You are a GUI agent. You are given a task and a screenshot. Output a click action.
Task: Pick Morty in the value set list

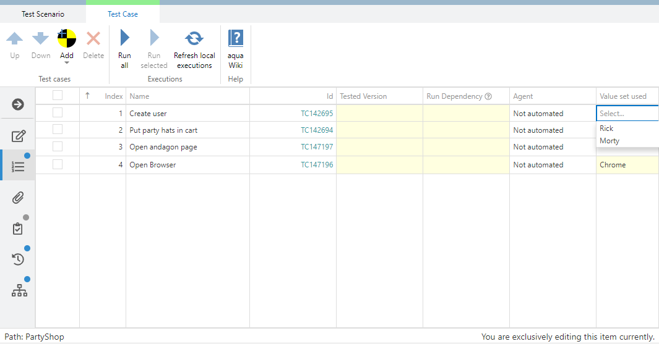(609, 141)
